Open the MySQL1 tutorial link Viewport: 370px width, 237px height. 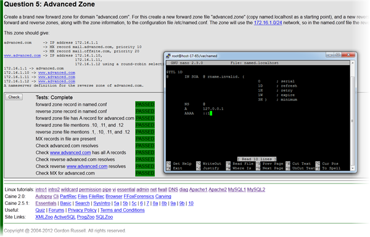[237, 190]
